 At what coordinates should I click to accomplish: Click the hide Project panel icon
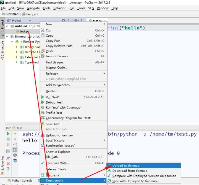tap(83, 20)
